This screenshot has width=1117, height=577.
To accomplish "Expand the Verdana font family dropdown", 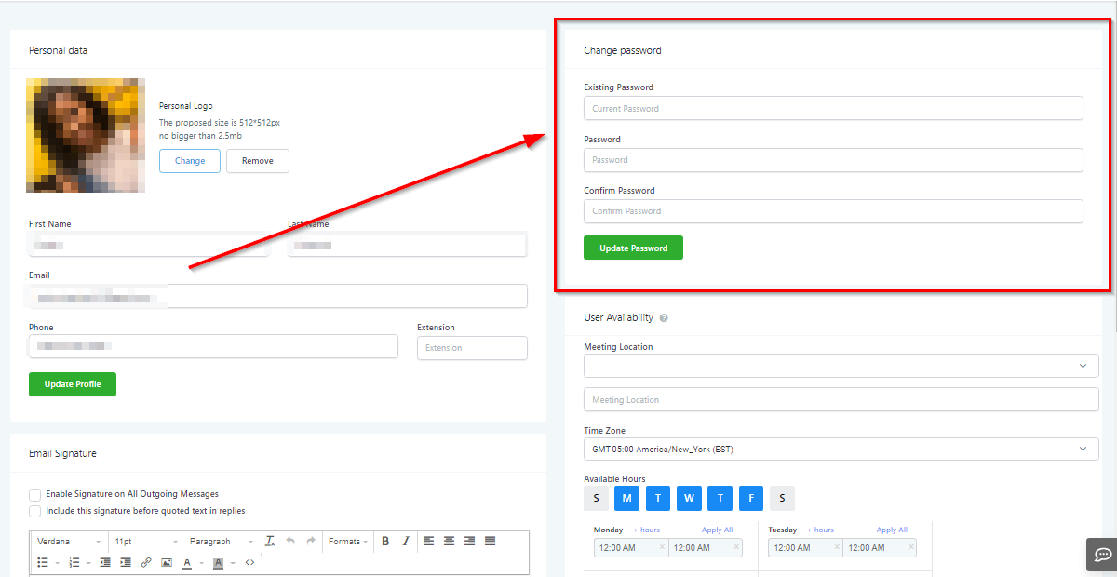I will pyautogui.click(x=70, y=541).
